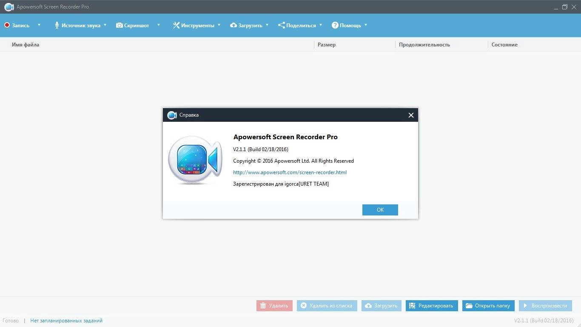Click the share icon in toolbar
Viewport: 581px width, 327px height.
point(282,25)
